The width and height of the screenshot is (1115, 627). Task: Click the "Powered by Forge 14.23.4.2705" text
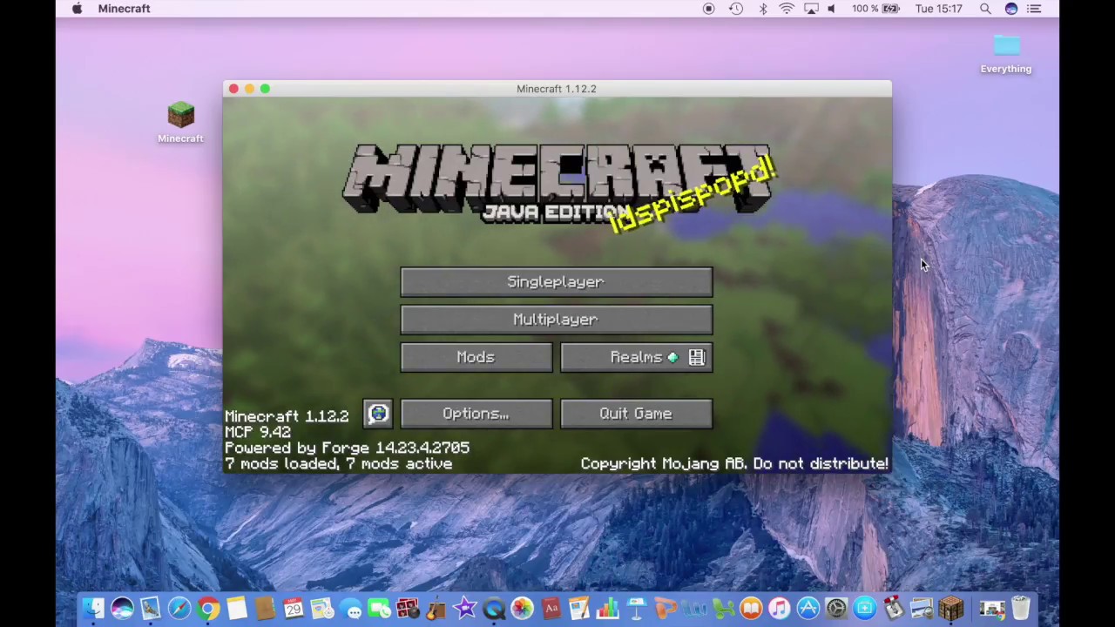[x=347, y=448]
